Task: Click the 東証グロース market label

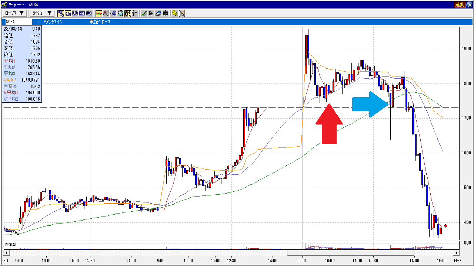Action: click(x=100, y=22)
